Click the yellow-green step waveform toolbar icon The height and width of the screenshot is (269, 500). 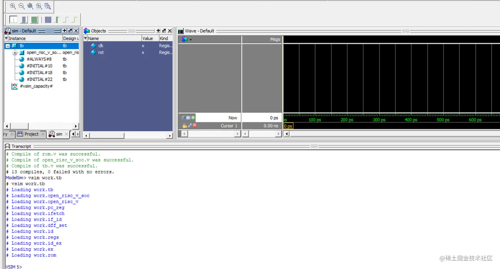(74, 20)
